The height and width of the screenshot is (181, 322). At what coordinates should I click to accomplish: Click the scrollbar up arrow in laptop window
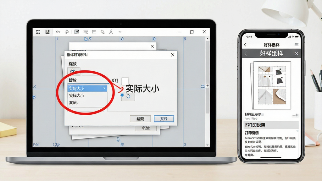[207, 39]
